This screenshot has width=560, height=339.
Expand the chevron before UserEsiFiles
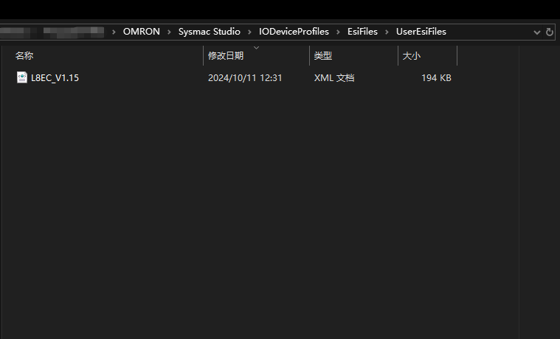387,32
